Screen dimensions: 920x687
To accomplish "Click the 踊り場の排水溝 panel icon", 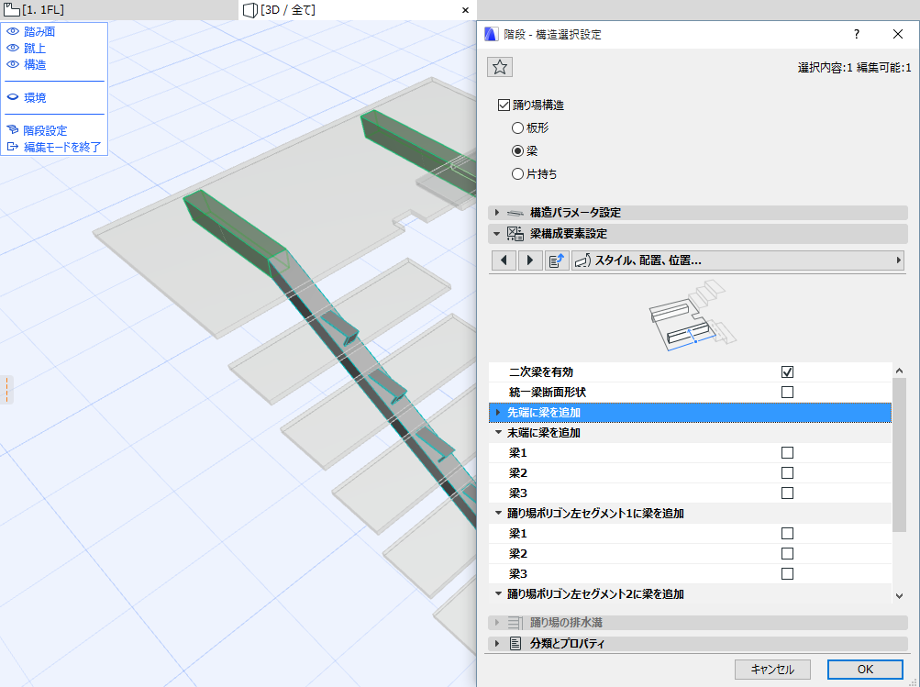I will [515, 623].
